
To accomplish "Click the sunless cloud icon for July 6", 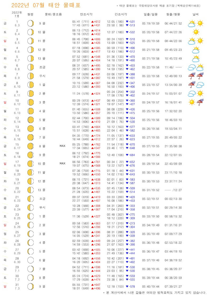I will pyautogui.click(x=192, y=68).
